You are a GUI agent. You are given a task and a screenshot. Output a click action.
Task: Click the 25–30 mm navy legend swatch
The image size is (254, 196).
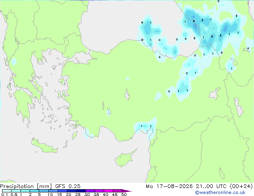coord(81,191)
